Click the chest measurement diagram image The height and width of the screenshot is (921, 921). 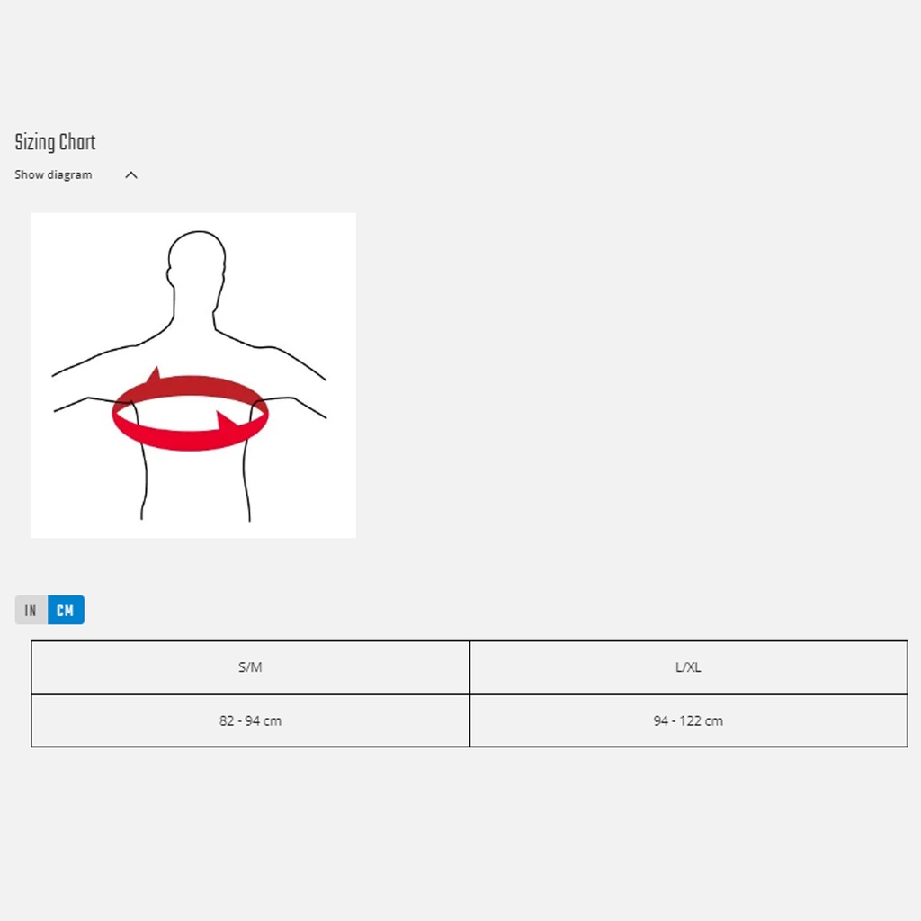[193, 375]
